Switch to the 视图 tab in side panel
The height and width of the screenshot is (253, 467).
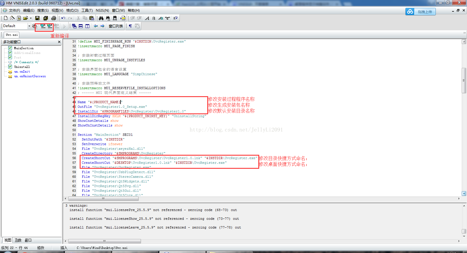click(8, 240)
